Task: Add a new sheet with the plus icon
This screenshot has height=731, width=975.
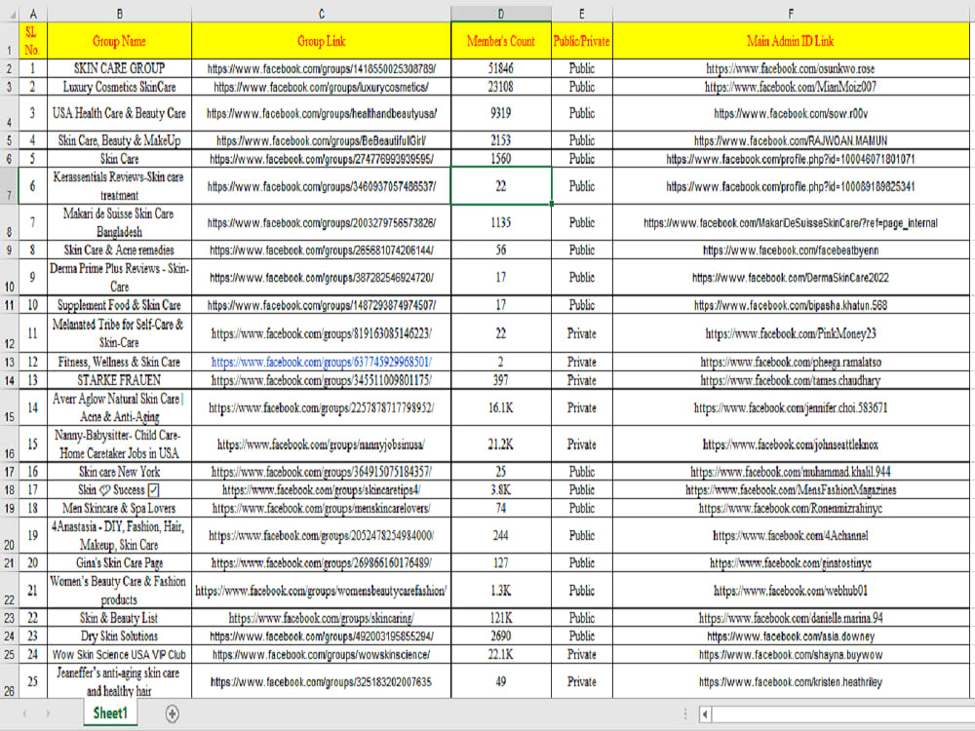Action: 173,713
